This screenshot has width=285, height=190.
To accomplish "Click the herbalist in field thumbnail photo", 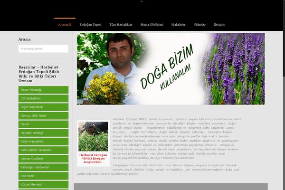I will [93, 136].
